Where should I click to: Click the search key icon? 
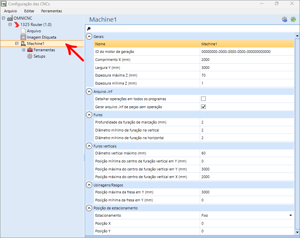coord(89,29)
